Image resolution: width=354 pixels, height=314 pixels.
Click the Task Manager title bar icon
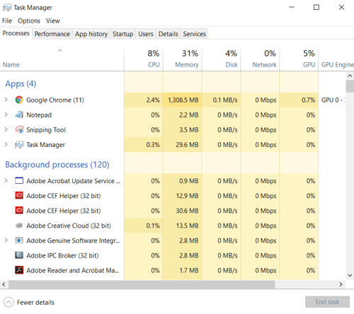pos(7,8)
